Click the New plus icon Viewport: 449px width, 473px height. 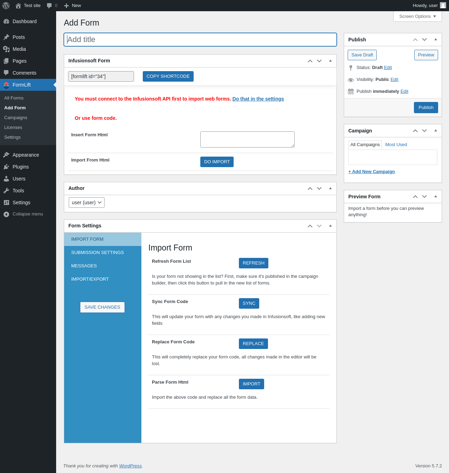tap(66, 6)
